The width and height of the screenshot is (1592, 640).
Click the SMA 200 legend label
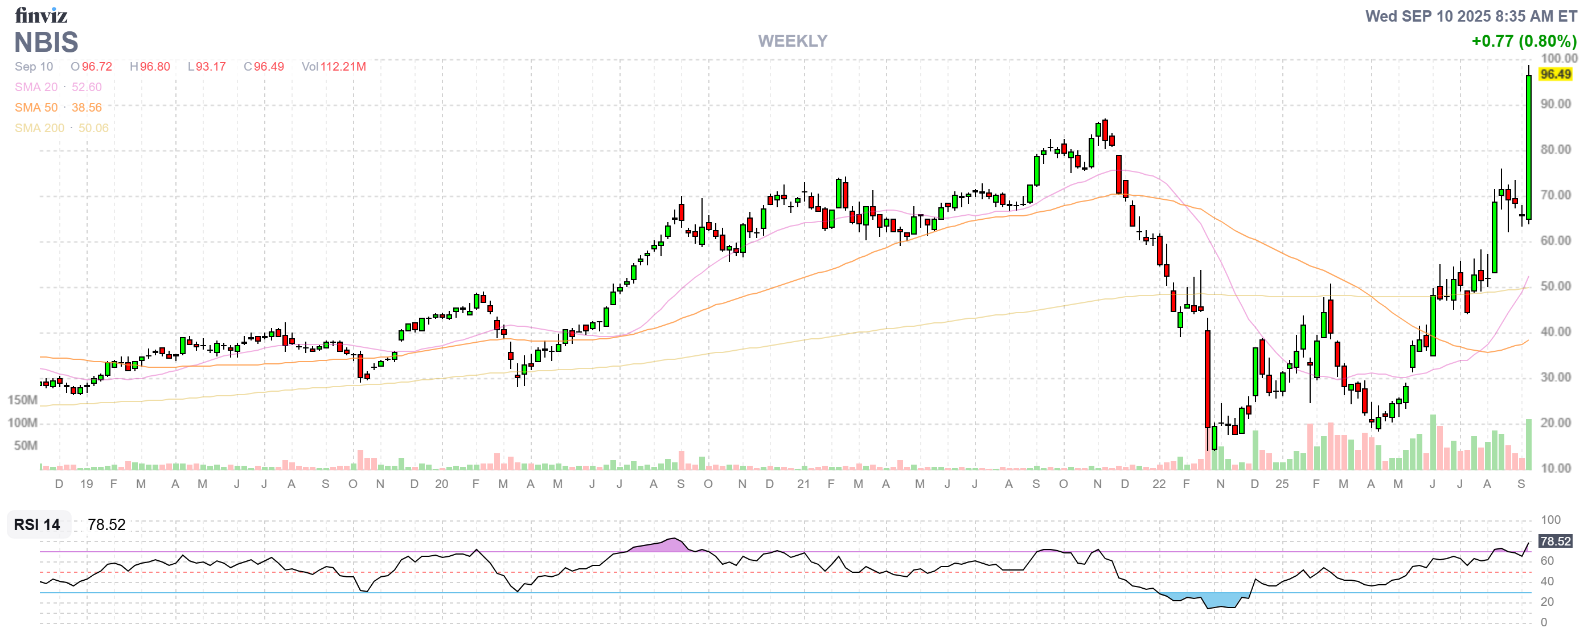(x=39, y=128)
